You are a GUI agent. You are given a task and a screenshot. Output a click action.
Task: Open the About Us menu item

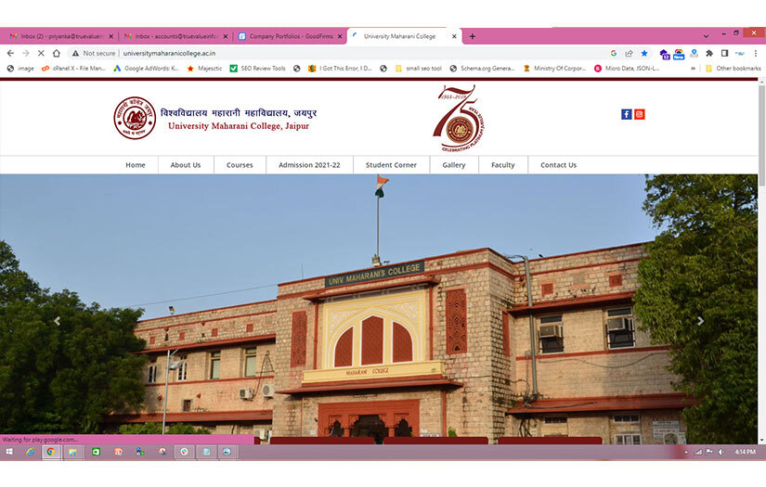point(186,165)
